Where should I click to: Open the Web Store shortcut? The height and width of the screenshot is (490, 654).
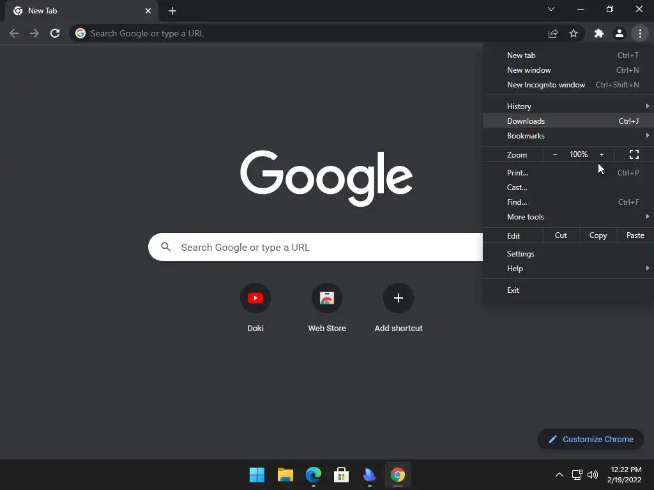pos(327,308)
